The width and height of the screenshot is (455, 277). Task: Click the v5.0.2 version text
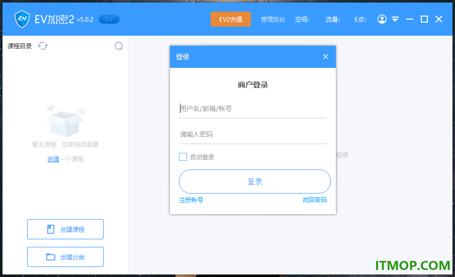[85, 20]
